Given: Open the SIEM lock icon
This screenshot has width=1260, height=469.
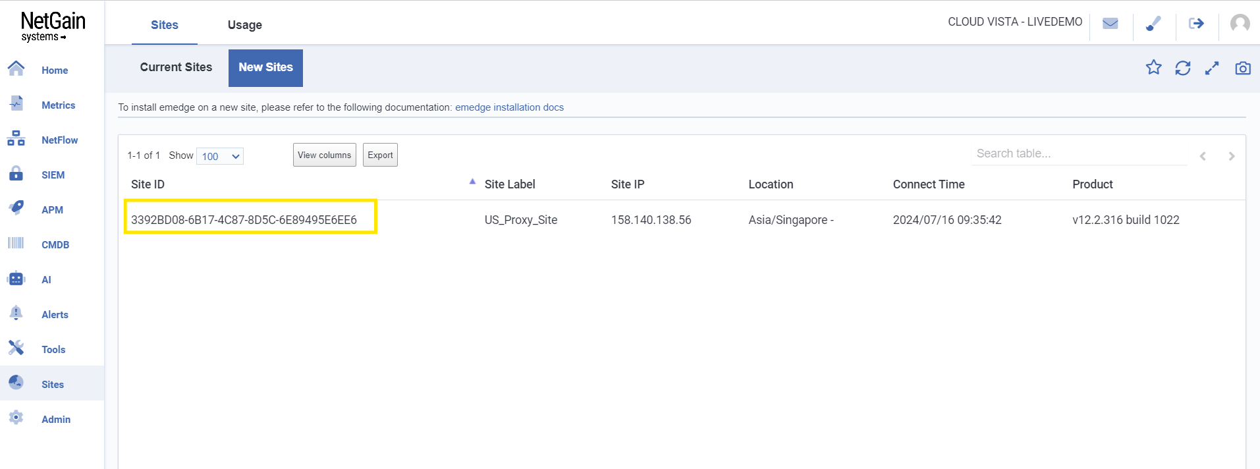Looking at the screenshot, I should point(16,173).
